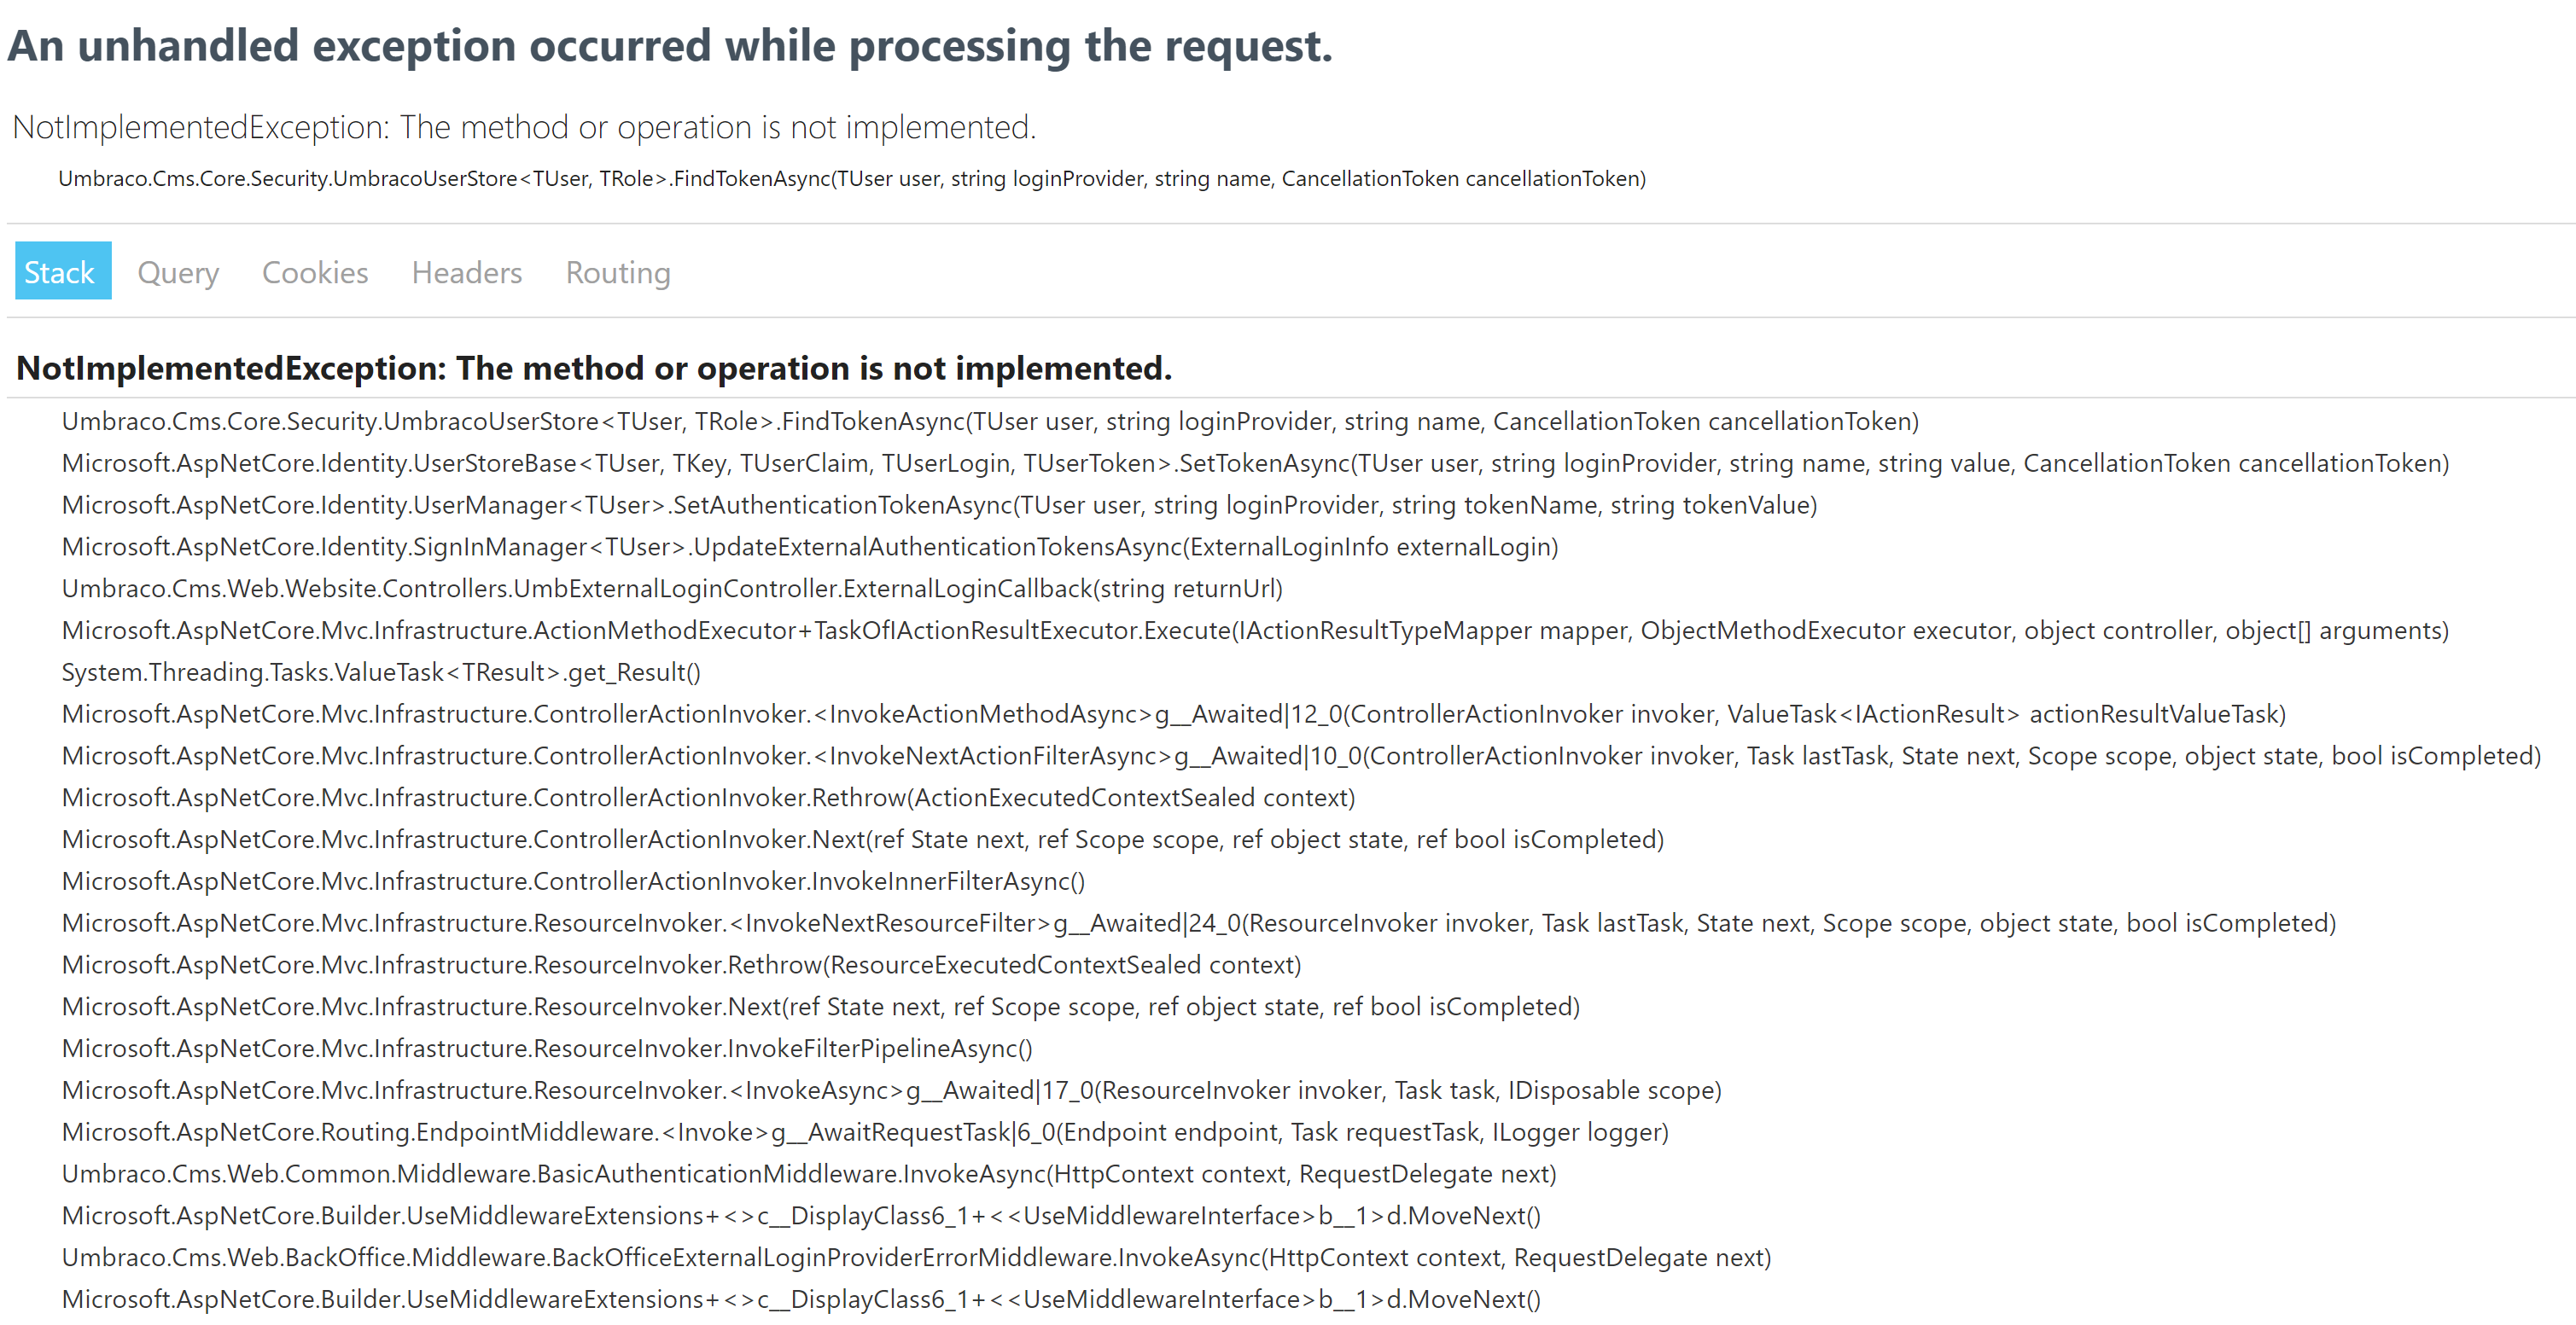This screenshot has height=1325, width=2576.
Task: Select the Headers tab
Action: 466,272
